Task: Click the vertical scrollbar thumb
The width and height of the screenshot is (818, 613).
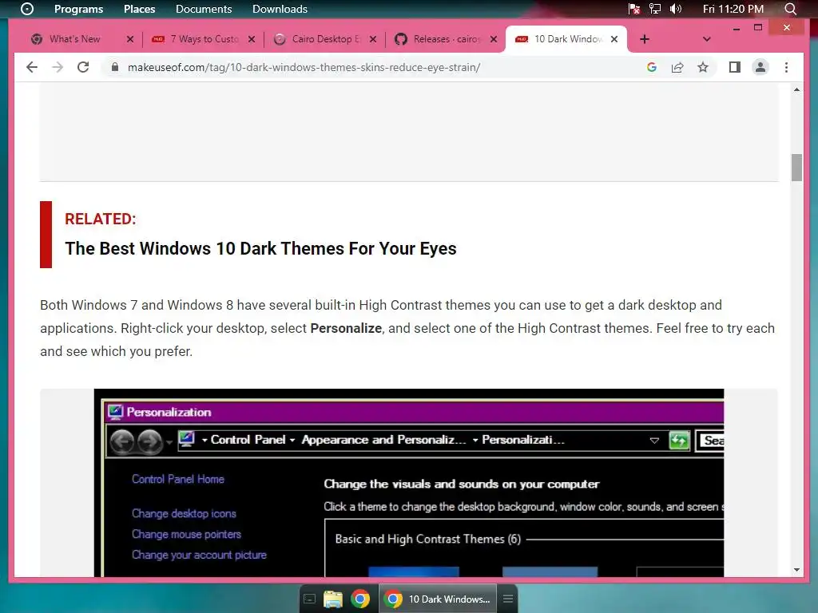Action: [x=796, y=168]
